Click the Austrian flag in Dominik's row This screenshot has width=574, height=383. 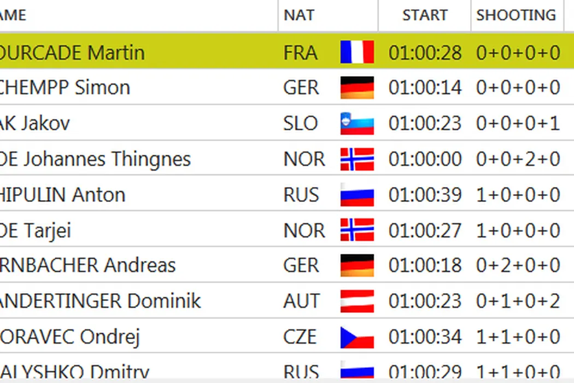[357, 301]
